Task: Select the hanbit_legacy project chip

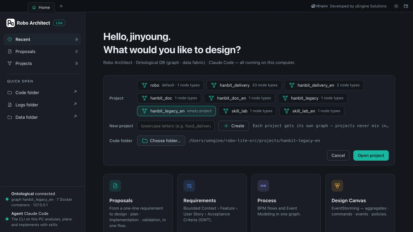Action: coord(313,98)
